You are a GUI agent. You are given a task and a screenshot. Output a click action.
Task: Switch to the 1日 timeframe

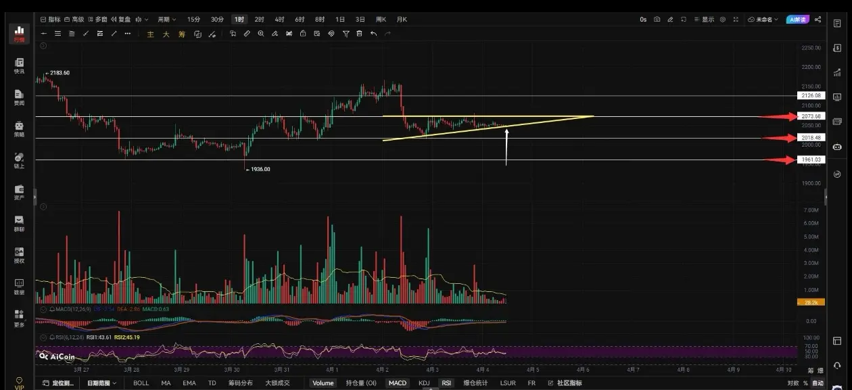tap(340, 20)
